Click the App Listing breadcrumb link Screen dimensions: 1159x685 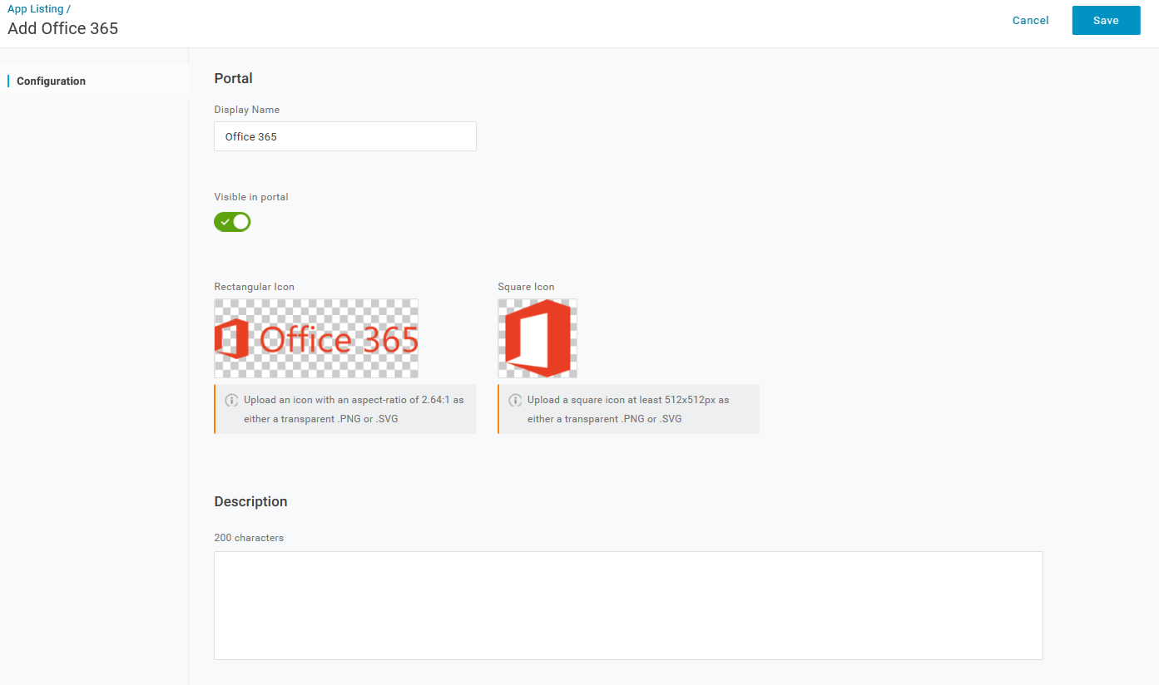coord(35,9)
